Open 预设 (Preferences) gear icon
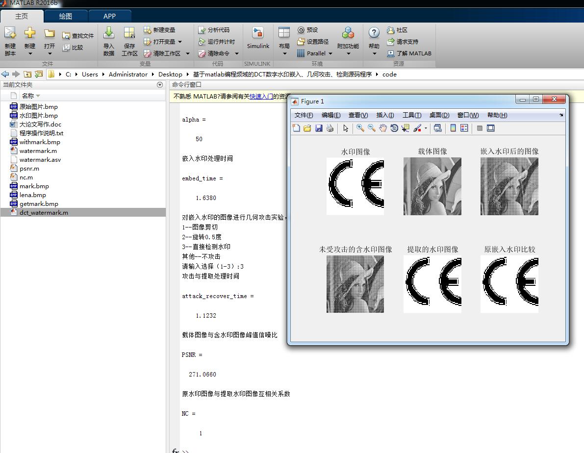This screenshot has width=584, height=453. (301, 30)
